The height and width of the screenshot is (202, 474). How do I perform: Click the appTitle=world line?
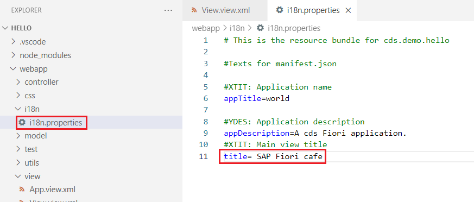(x=257, y=99)
